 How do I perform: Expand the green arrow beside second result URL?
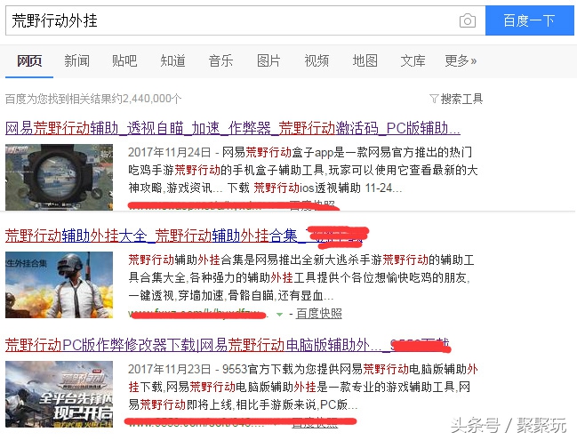pos(280,314)
